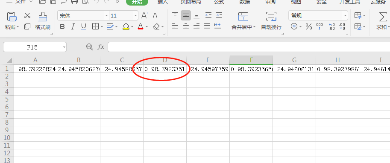This screenshot has width=390, height=163.
Task: Toggle align text right
Action: coord(196,26)
